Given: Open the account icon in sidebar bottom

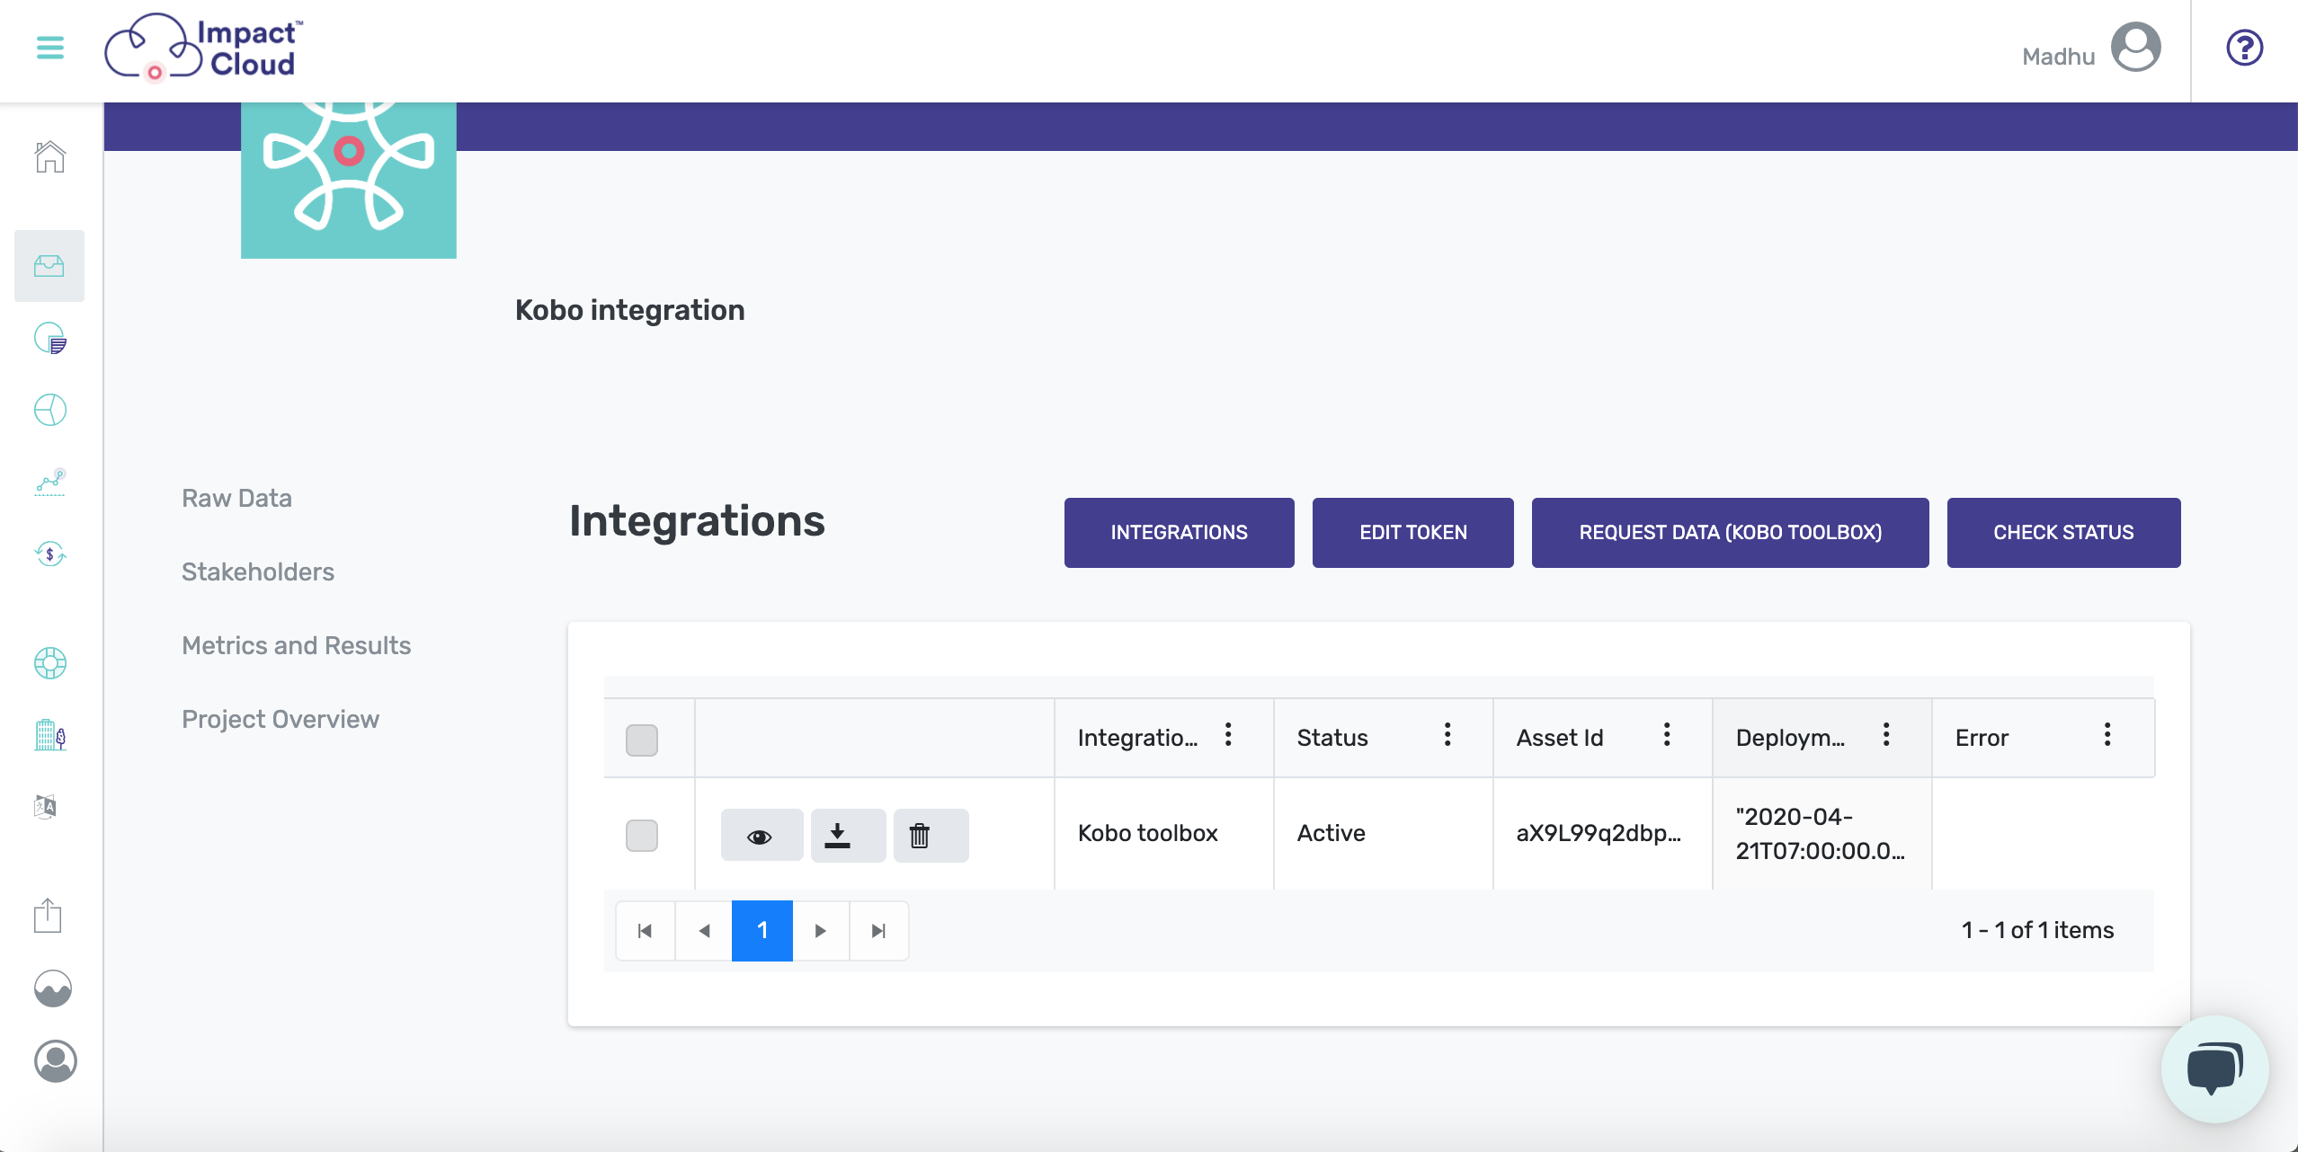Looking at the screenshot, I should tap(55, 1061).
